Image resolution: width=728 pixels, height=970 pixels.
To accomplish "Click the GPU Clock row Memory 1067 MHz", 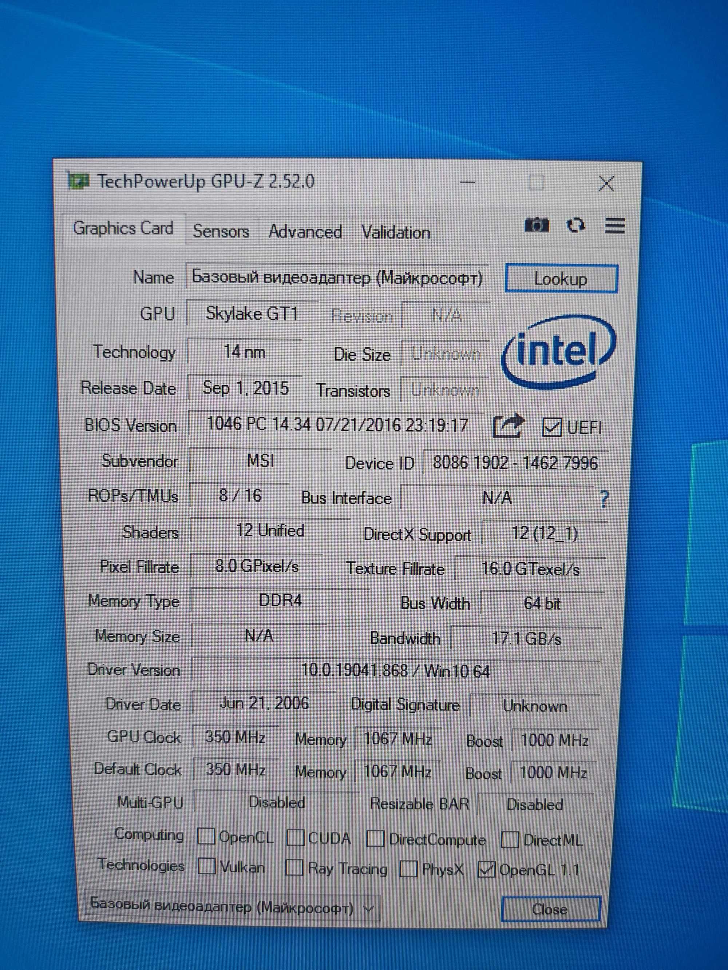I will pyautogui.click(x=397, y=739).
